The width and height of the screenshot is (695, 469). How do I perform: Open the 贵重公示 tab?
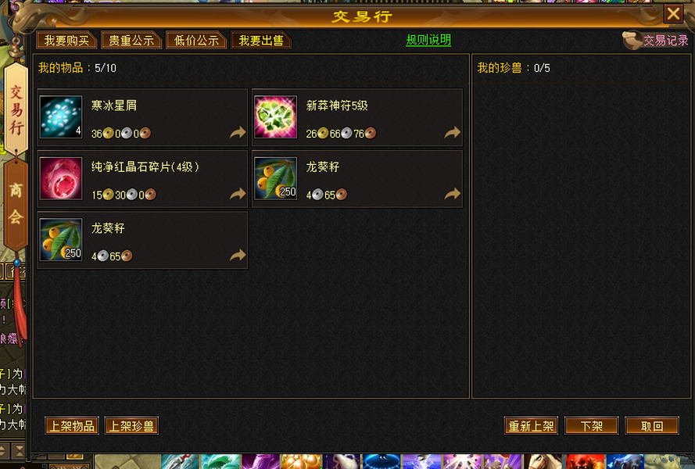(x=131, y=41)
